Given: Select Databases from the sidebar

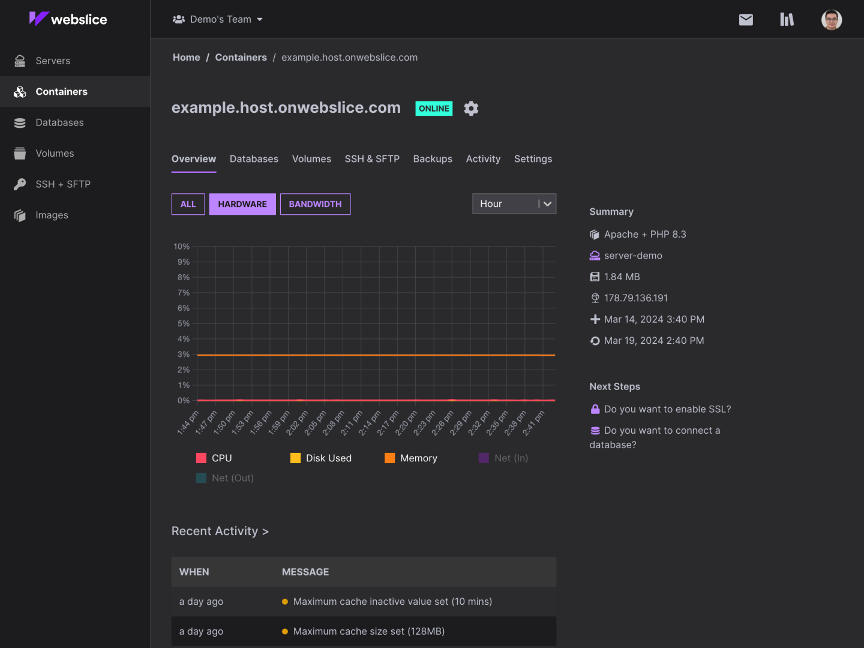Looking at the screenshot, I should (x=59, y=122).
